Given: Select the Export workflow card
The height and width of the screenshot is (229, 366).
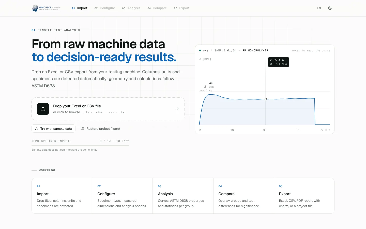Looking at the screenshot, I should pyautogui.click(x=304, y=196).
